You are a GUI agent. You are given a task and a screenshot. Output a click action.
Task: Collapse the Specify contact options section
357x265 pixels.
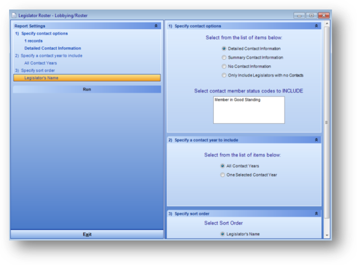[x=316, y=26]
